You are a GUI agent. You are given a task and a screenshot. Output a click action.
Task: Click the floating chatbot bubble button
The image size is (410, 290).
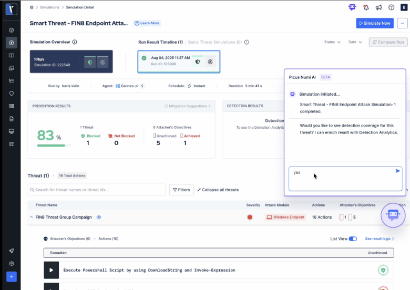[x=393, y=214]
